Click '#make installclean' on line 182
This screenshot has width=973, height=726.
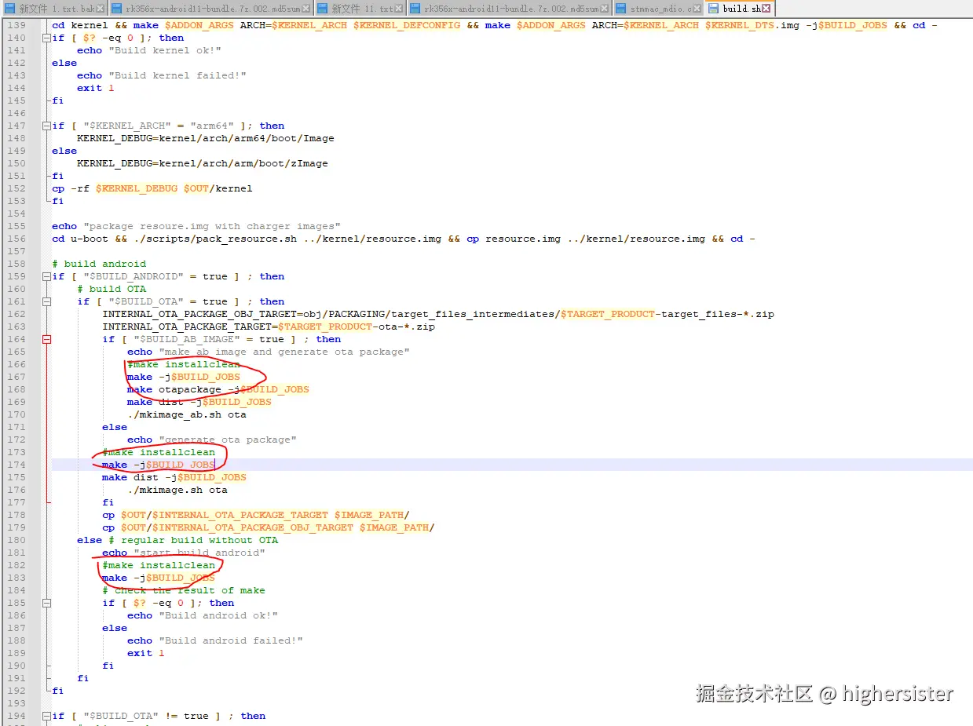click(x=158, y=565)
